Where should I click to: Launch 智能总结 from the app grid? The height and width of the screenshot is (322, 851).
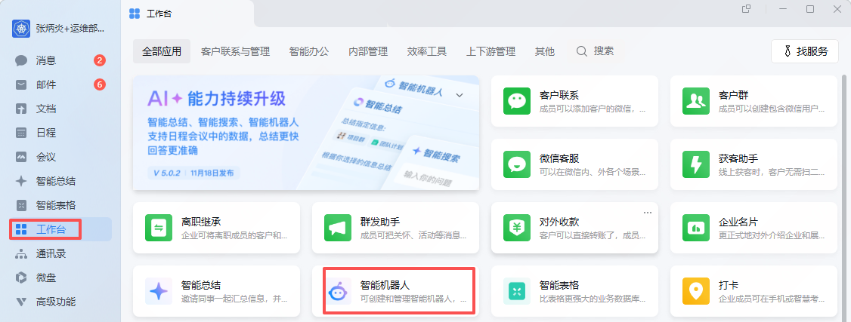(x=217, y=291)
